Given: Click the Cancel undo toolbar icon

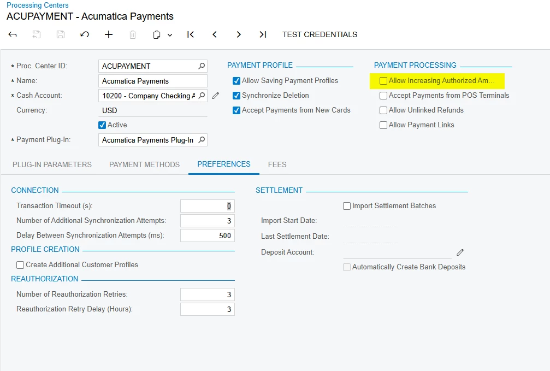Looking at the screenshot, I should [85, 34].
